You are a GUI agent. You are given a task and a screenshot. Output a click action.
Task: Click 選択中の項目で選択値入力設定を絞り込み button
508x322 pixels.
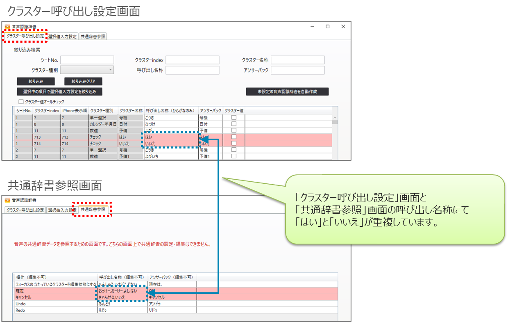59,91
